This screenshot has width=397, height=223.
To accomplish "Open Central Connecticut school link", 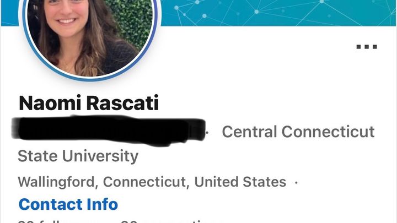I will pos(298,132).
